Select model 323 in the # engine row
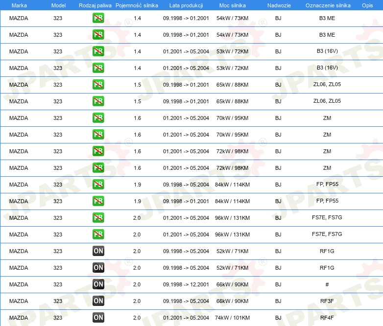The width and height of the screenshot is (383, 326). point(58,284)
